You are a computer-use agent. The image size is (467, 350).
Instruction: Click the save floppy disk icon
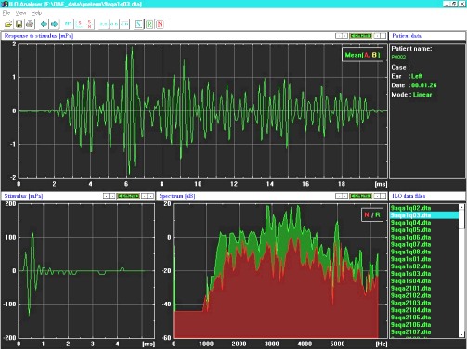coord(19,24)
